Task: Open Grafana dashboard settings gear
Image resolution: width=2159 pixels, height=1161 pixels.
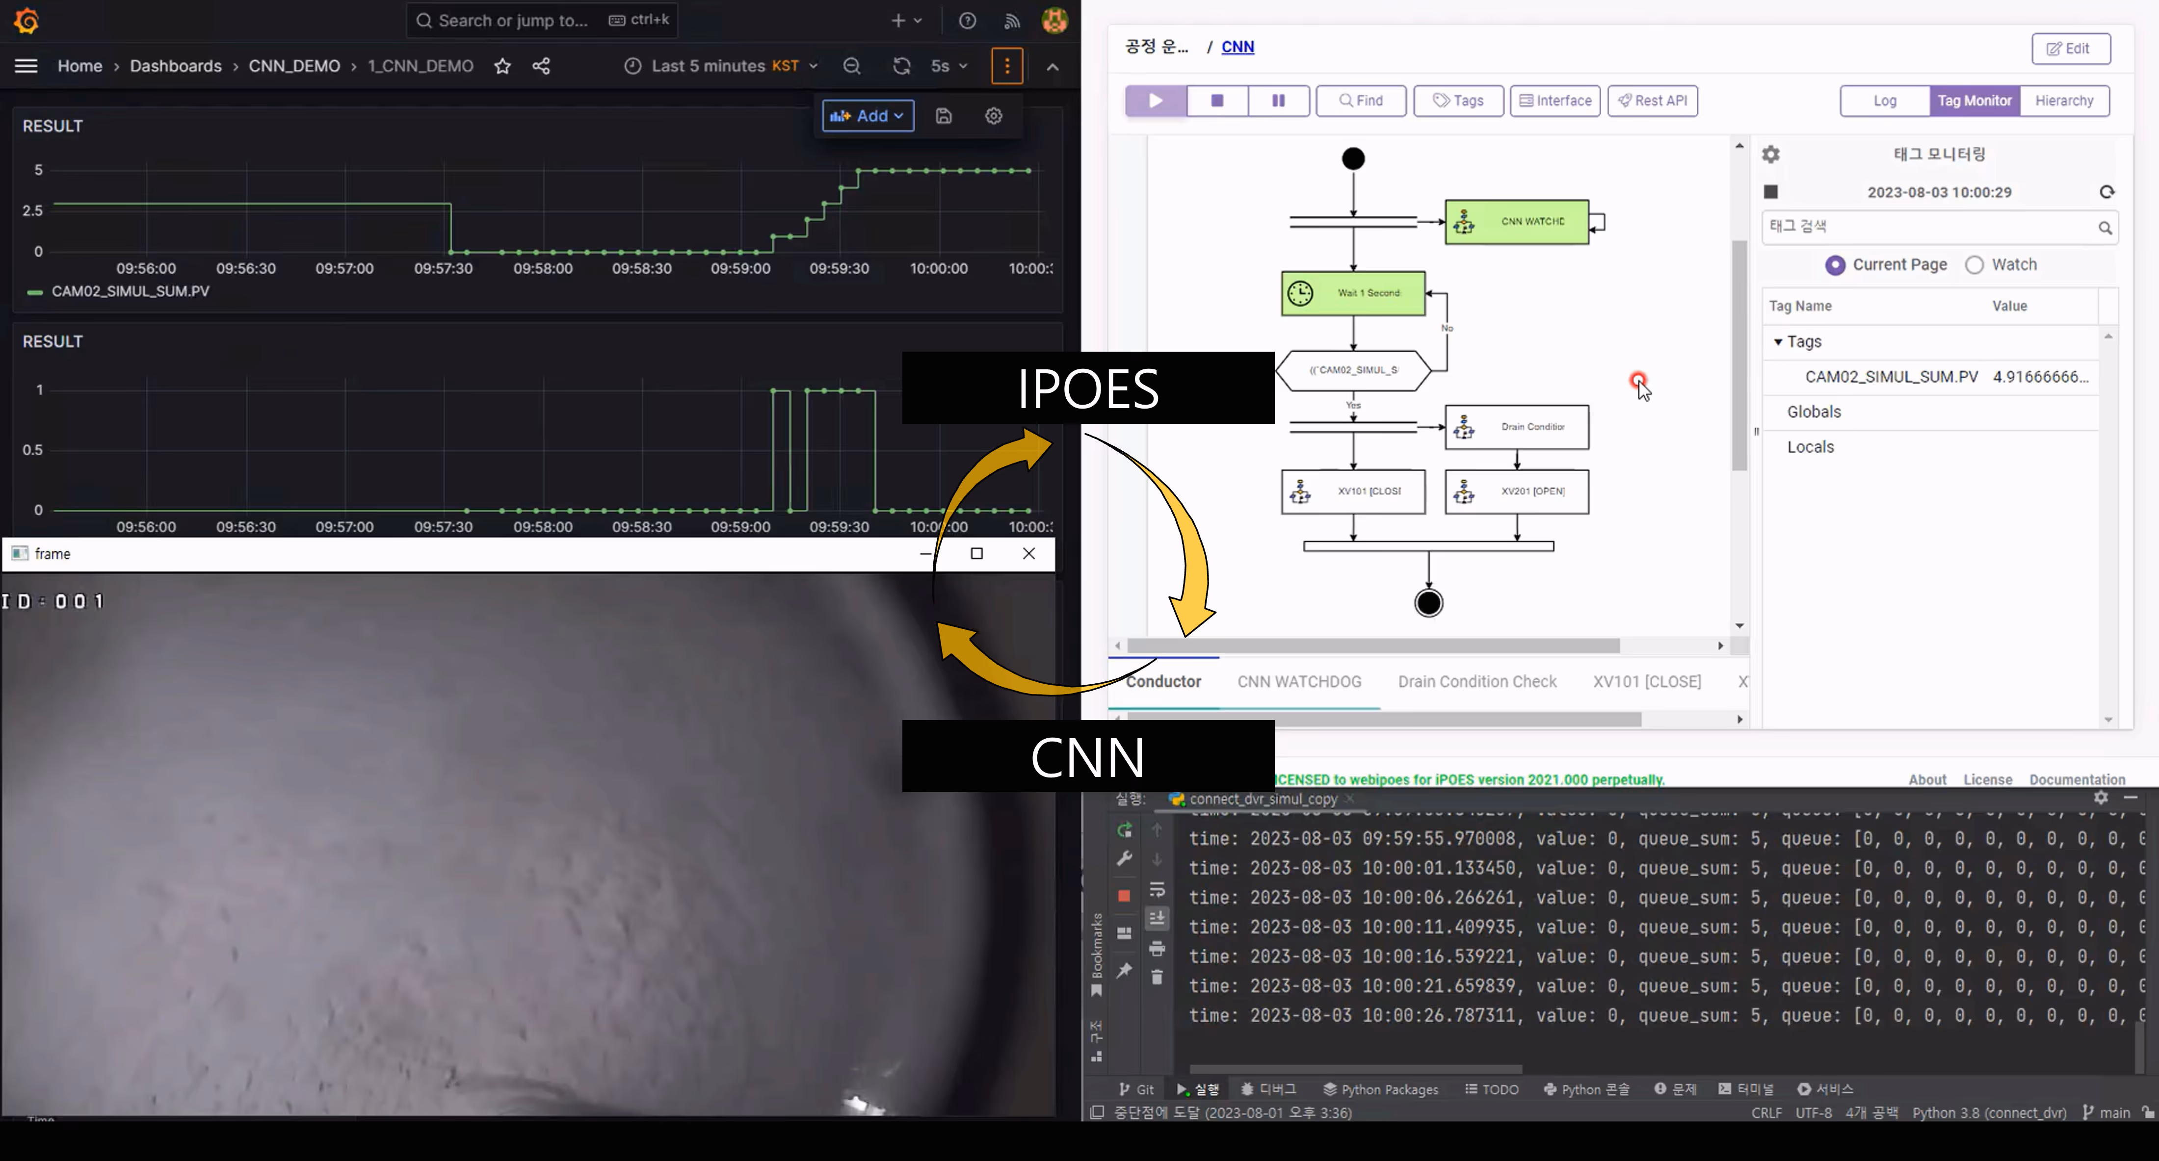Action: (994, 116)
